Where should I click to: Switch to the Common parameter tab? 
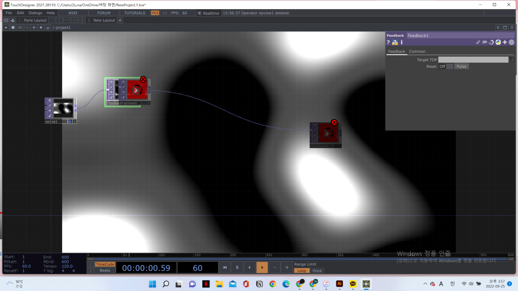click(x=417, y=52)
